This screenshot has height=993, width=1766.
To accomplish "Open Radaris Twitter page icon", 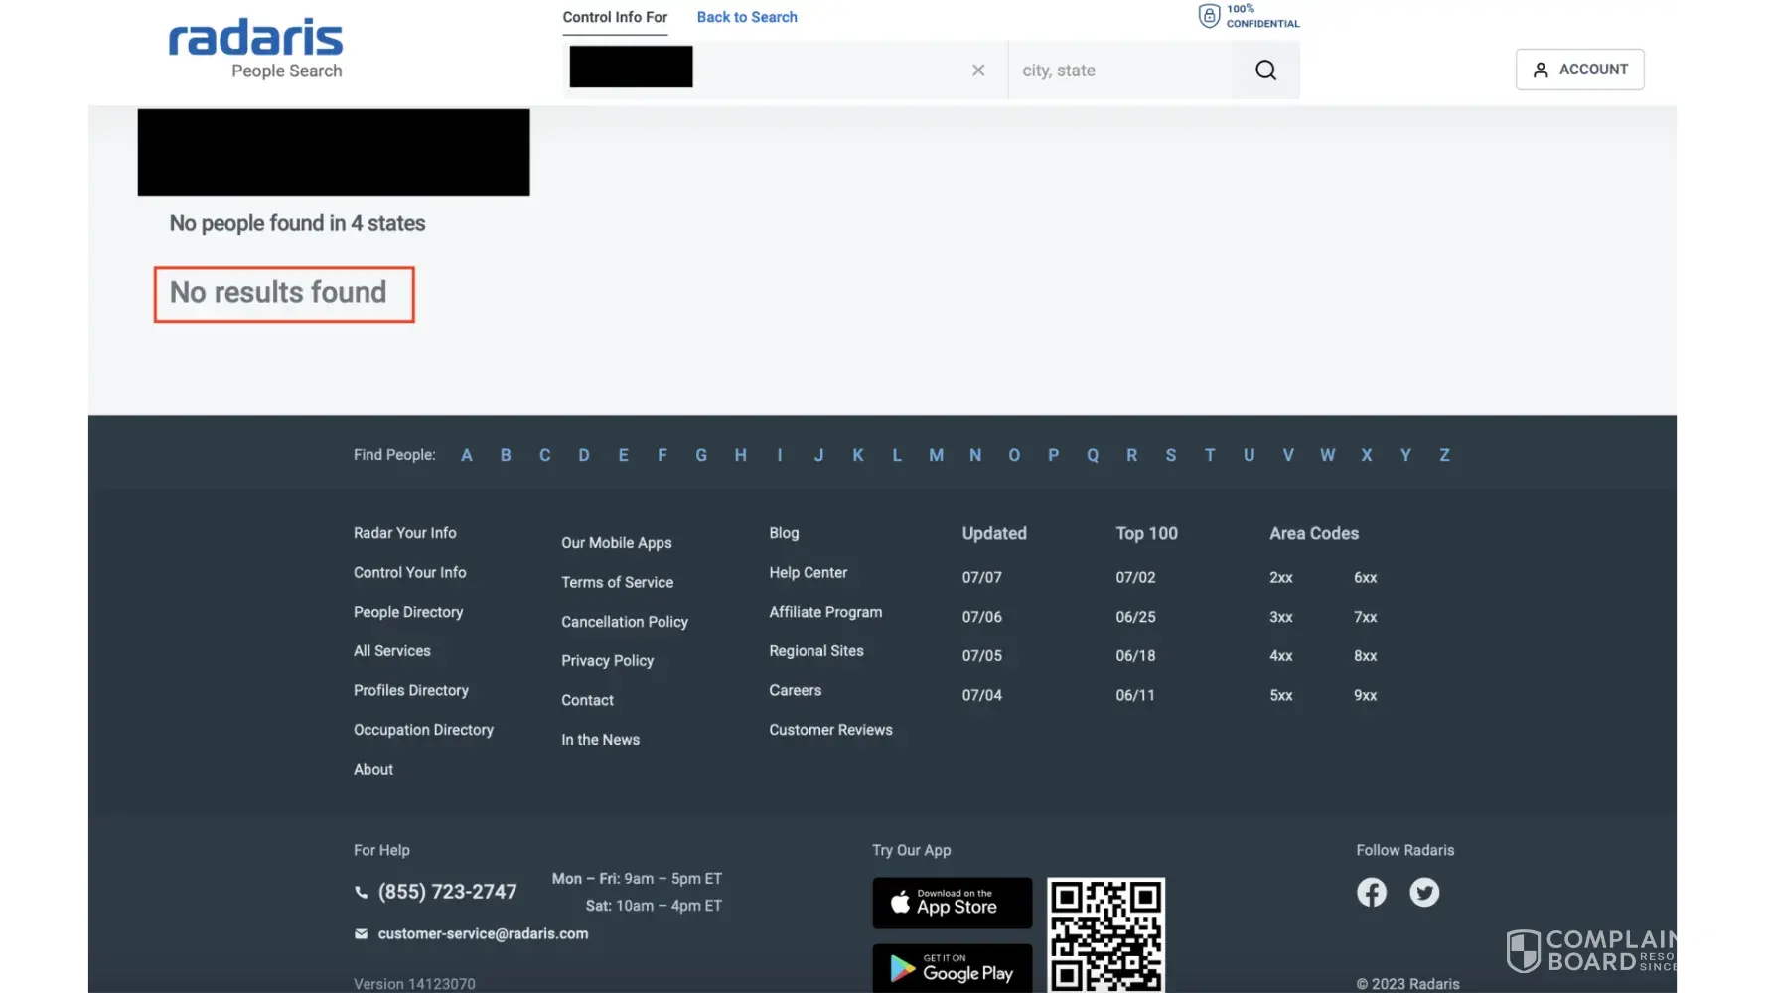I will pyautogui.click(x=1424, y=892).
